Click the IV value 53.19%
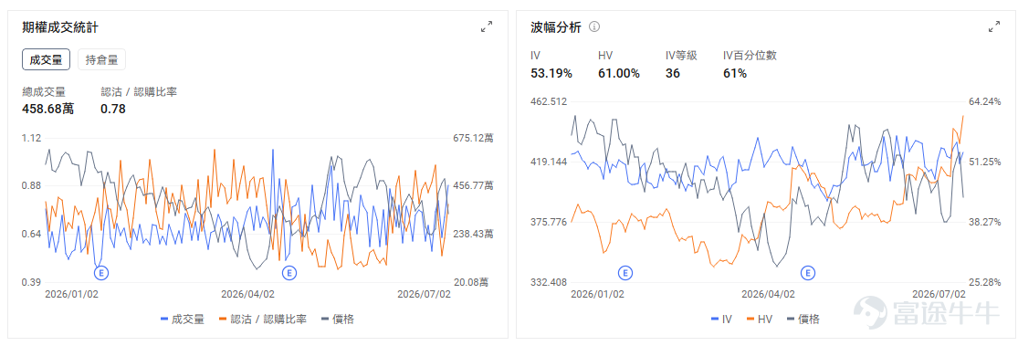This screenshot has height=346, width=1018. point(551,73)
